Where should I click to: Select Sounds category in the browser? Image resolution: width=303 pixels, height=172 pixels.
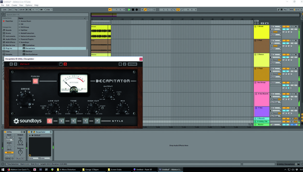[x=9, y=30]
